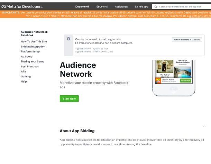Click the scroll-to-top chevron icon
This screenshot has height=164, width=211.
[x=204, y=126]
